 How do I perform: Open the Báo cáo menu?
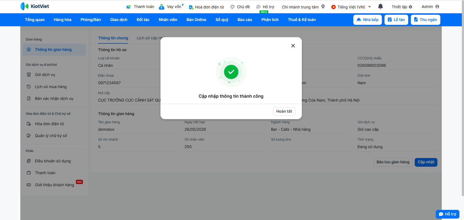click(x=245, y=20)
